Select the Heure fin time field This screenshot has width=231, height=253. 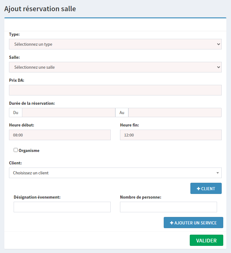[x=171, y=135]
